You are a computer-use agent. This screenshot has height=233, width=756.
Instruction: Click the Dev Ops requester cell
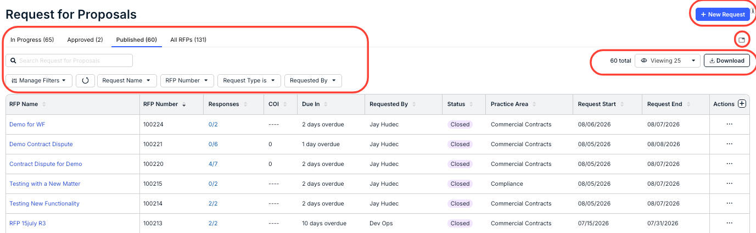tap(382, 223)
